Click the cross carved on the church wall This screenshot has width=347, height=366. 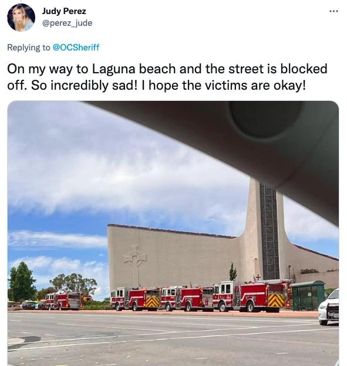(135, 260)
